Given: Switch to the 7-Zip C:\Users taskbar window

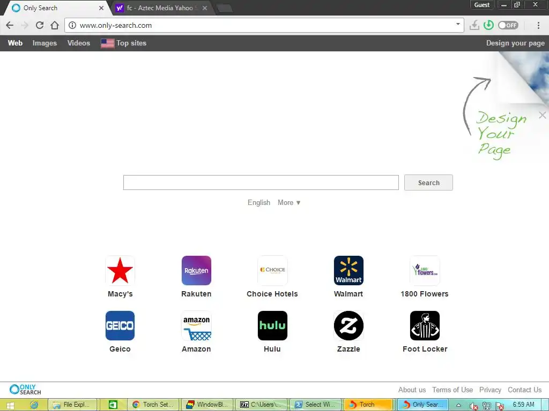Looking at the screenshot, I should (x=261, y=405).
